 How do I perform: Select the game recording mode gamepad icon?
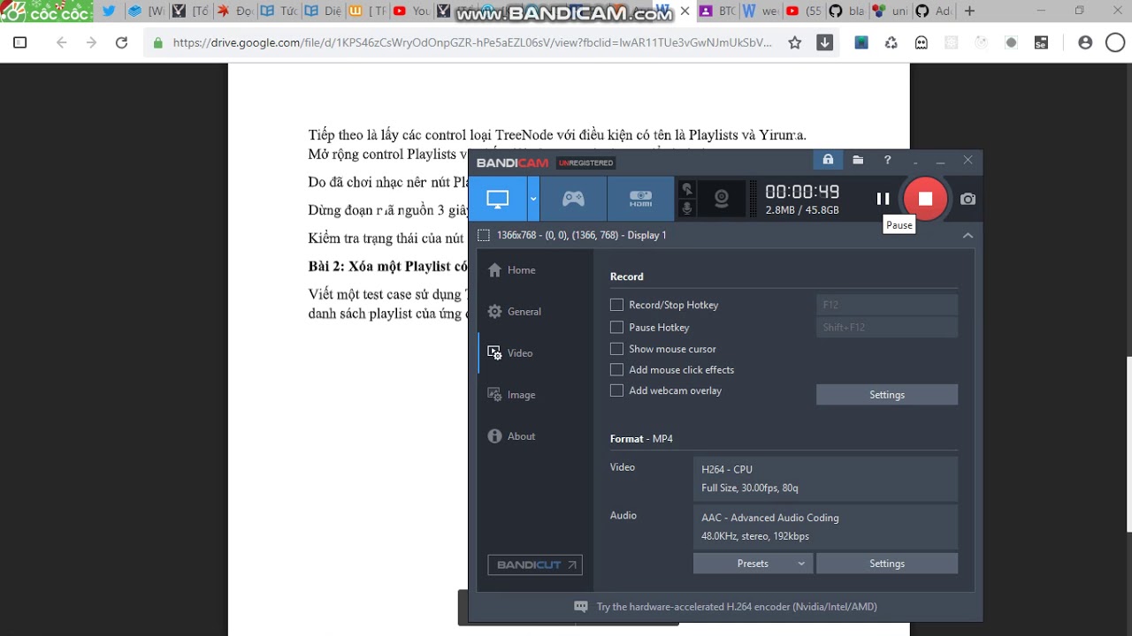click(x=573, y=199)
